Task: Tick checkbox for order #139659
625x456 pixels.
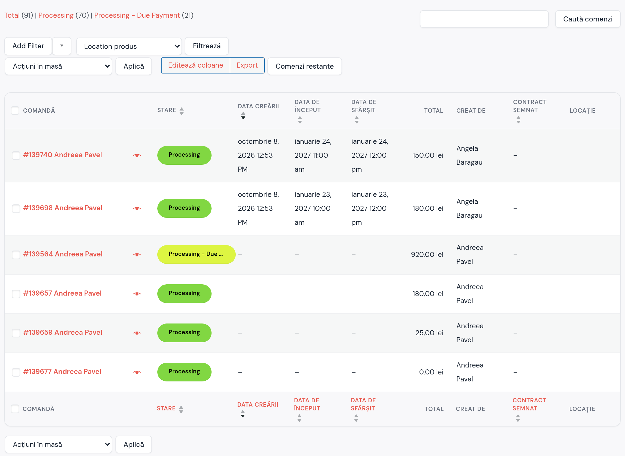Action: click(x=16, y=333)
